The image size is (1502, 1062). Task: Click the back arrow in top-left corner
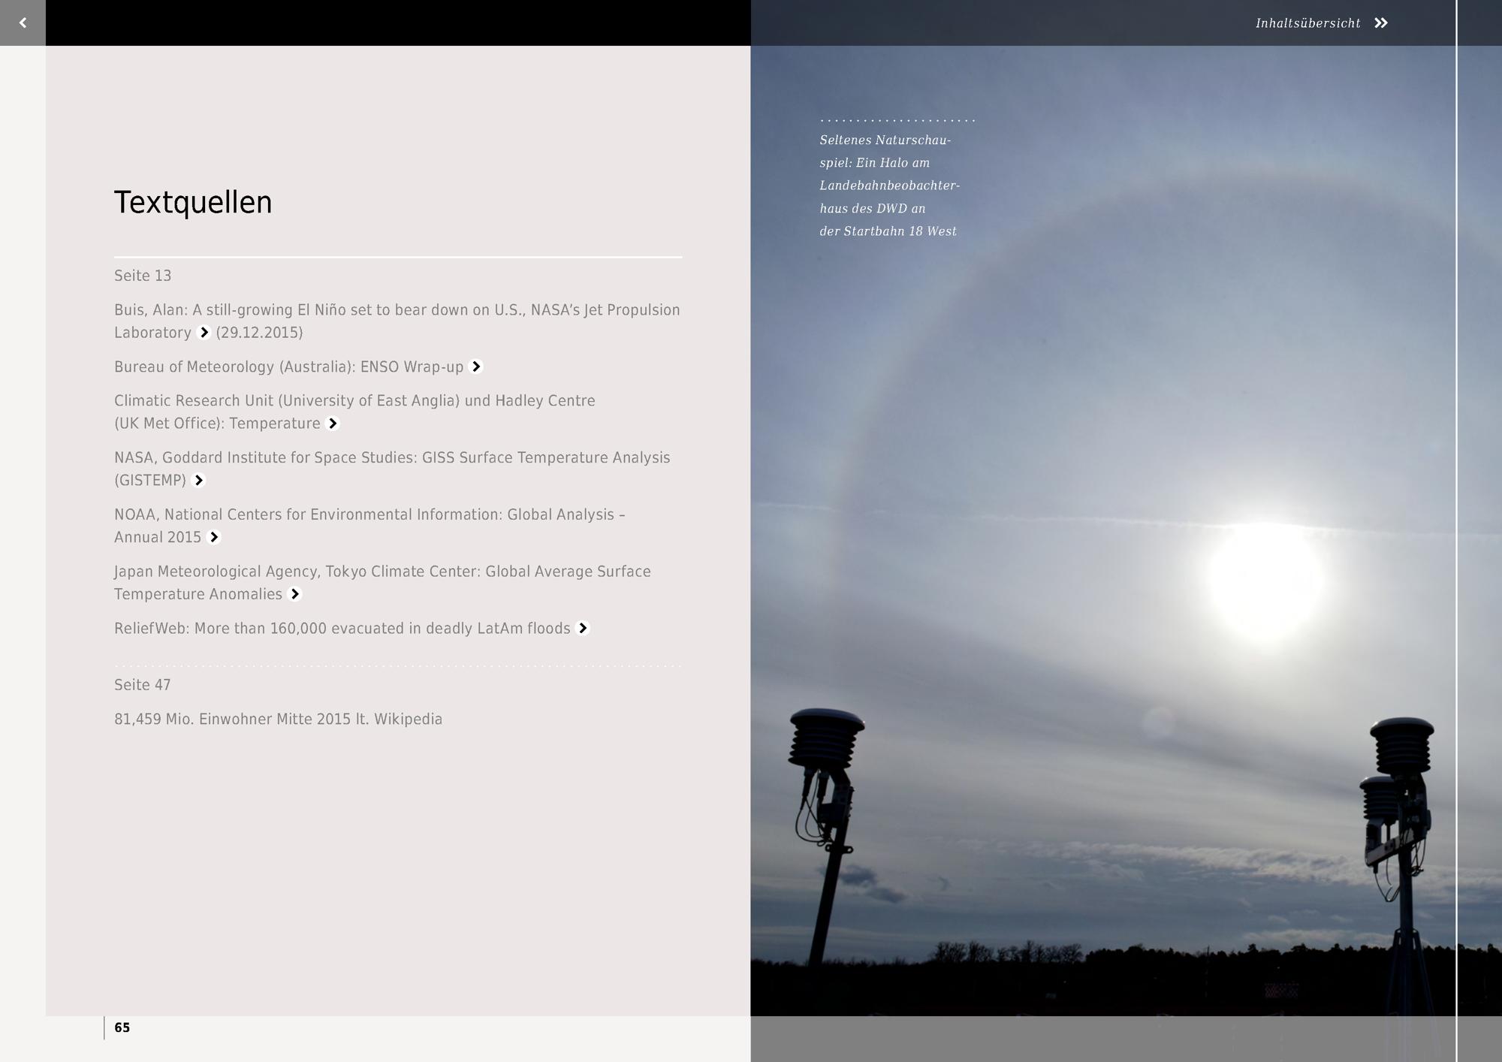pos(23,23)
